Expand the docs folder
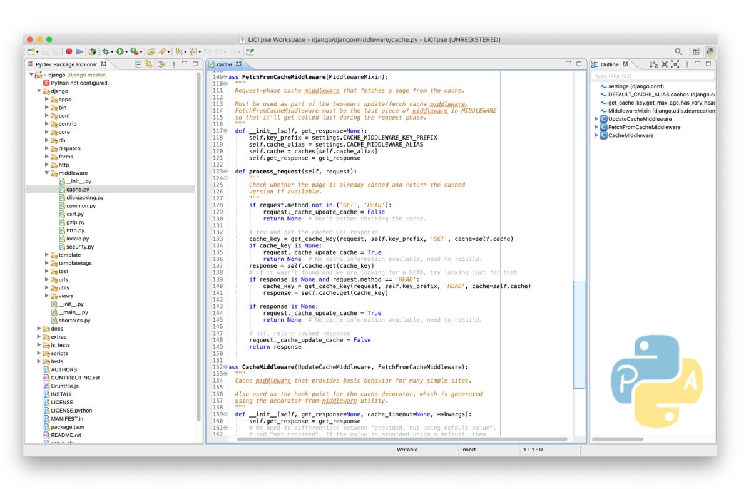 [39, 329]
